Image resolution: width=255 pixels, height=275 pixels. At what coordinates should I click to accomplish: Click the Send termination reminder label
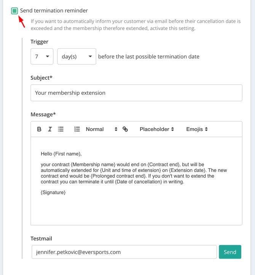[54, 11]
